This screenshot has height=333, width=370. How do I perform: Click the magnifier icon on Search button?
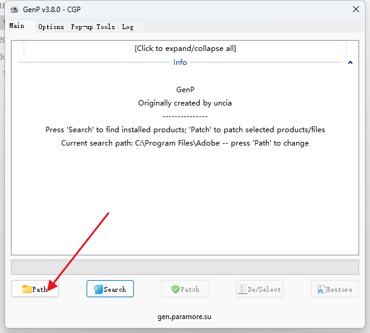98,289
